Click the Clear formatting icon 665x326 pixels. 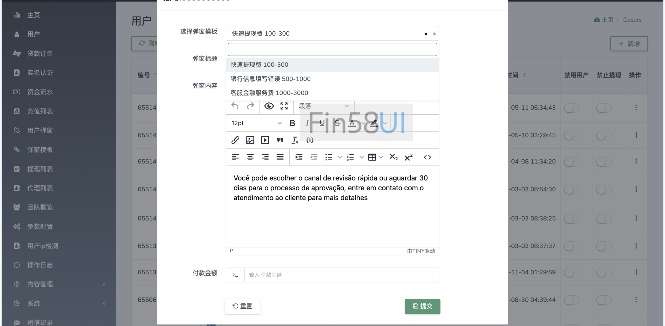coord(295,140)
